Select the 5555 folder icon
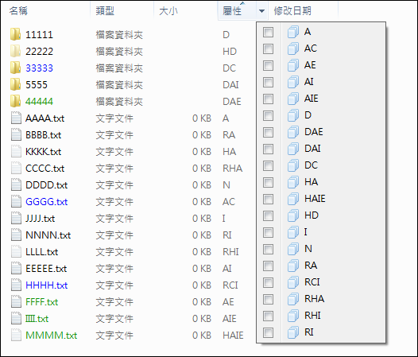This screenshot has width=418, height=357. point(15,84)
